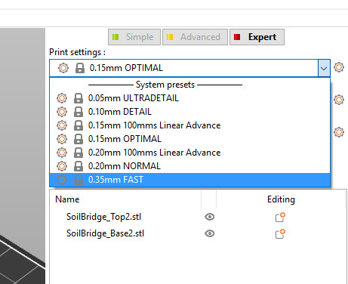Select the highlighted 0.35mm FAST preset
The image size is (348, 284).
point(189,180)
